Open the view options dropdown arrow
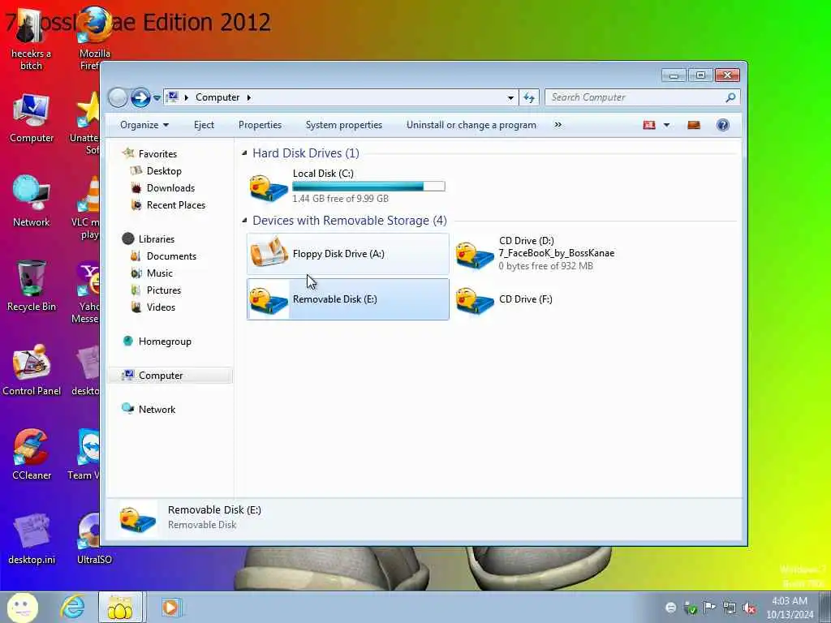Image resolution: width=831 pixels, height=623 pixels. (667, 125)
